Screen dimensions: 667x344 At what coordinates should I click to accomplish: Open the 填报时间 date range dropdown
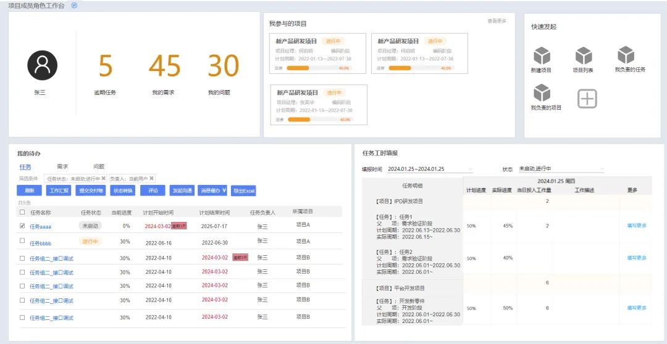(430, 169)
